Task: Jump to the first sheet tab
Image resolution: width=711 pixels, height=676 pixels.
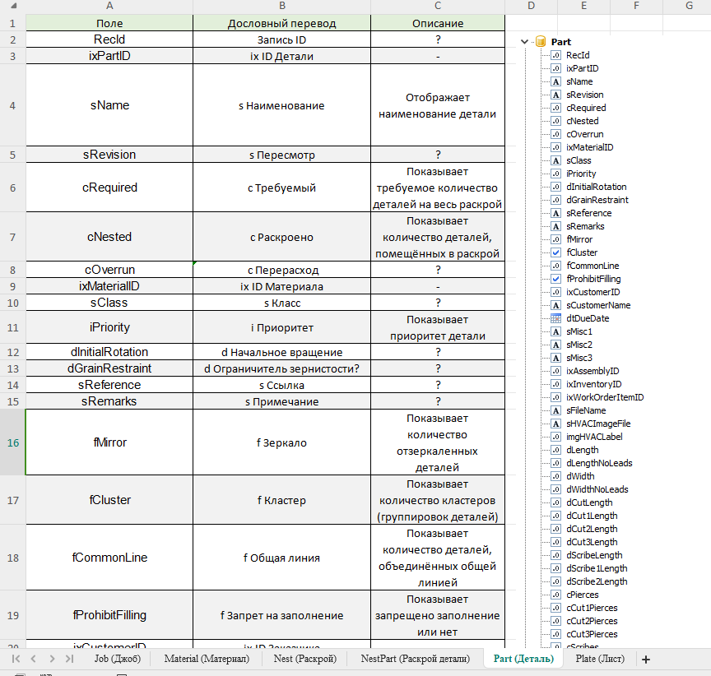Action: (x=16, y=659)
